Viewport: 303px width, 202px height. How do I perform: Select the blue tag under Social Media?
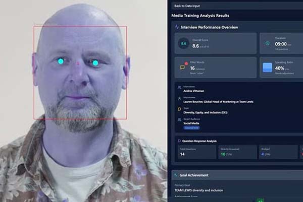[x=192, y=128]
